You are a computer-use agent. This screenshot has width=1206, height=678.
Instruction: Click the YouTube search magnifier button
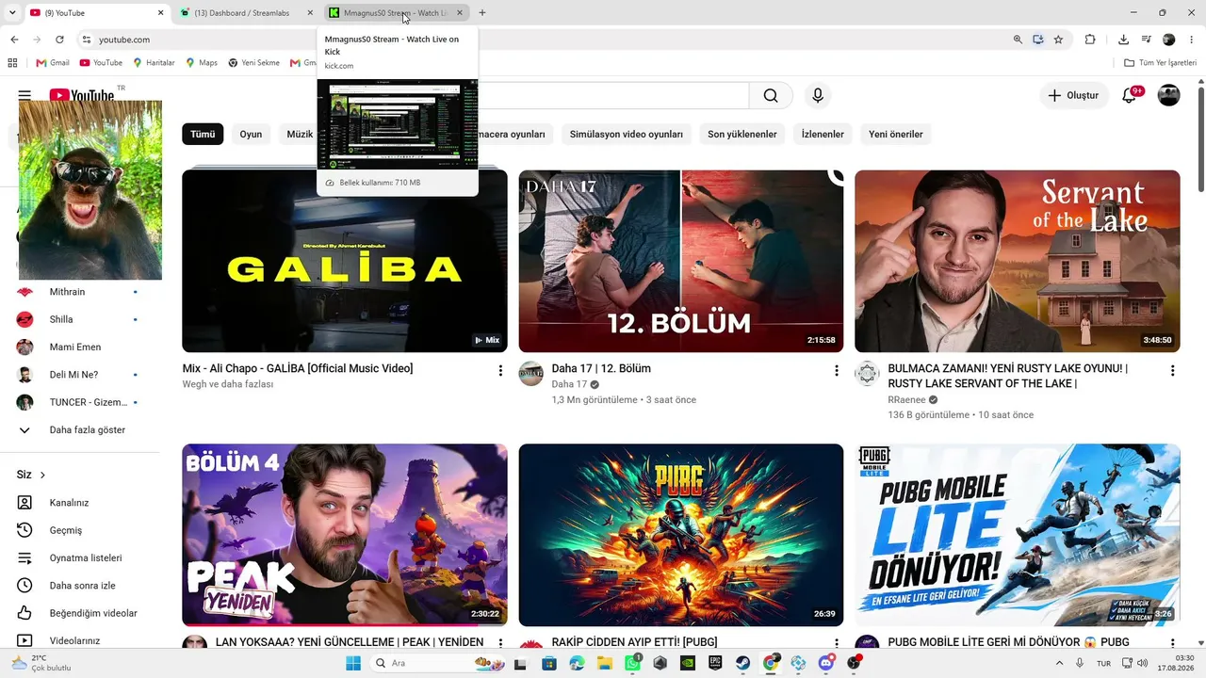(771, 95)
